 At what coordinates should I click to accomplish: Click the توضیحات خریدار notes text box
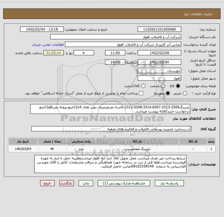click(110, 164)
